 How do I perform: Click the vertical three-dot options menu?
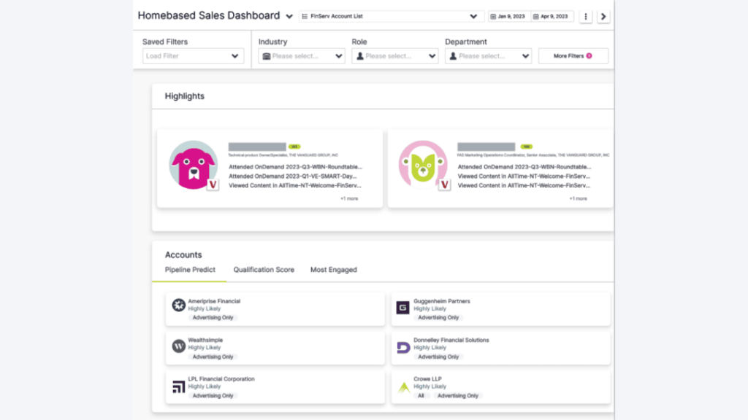point(586,15)
